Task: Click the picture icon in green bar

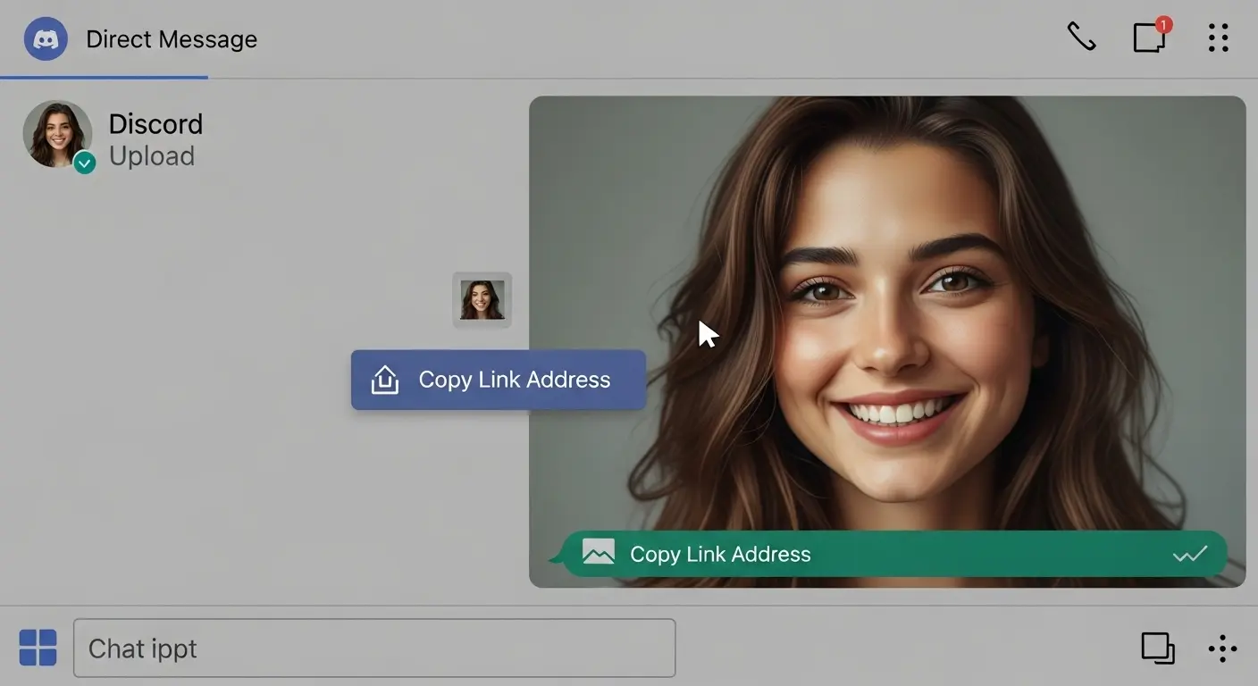Action: [x=599, y=552]
